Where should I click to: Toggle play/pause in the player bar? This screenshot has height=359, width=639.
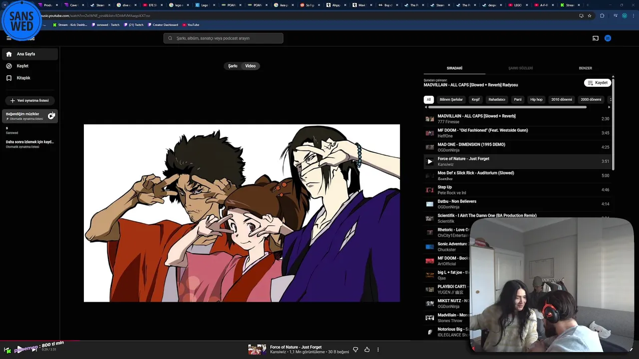pyautogui.click(x=19, y=349)
